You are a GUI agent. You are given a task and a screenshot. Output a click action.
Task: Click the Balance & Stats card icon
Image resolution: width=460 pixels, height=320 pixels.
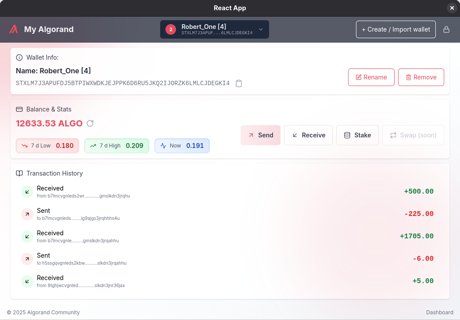(x=19, y=109)
